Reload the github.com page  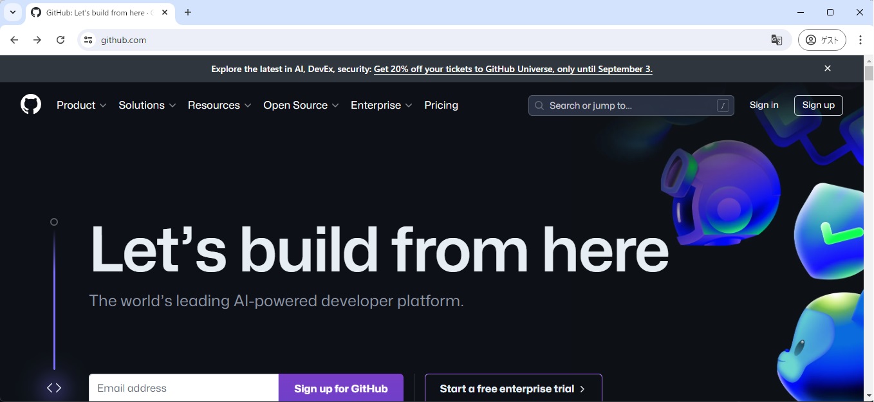[x=60, y=40]
